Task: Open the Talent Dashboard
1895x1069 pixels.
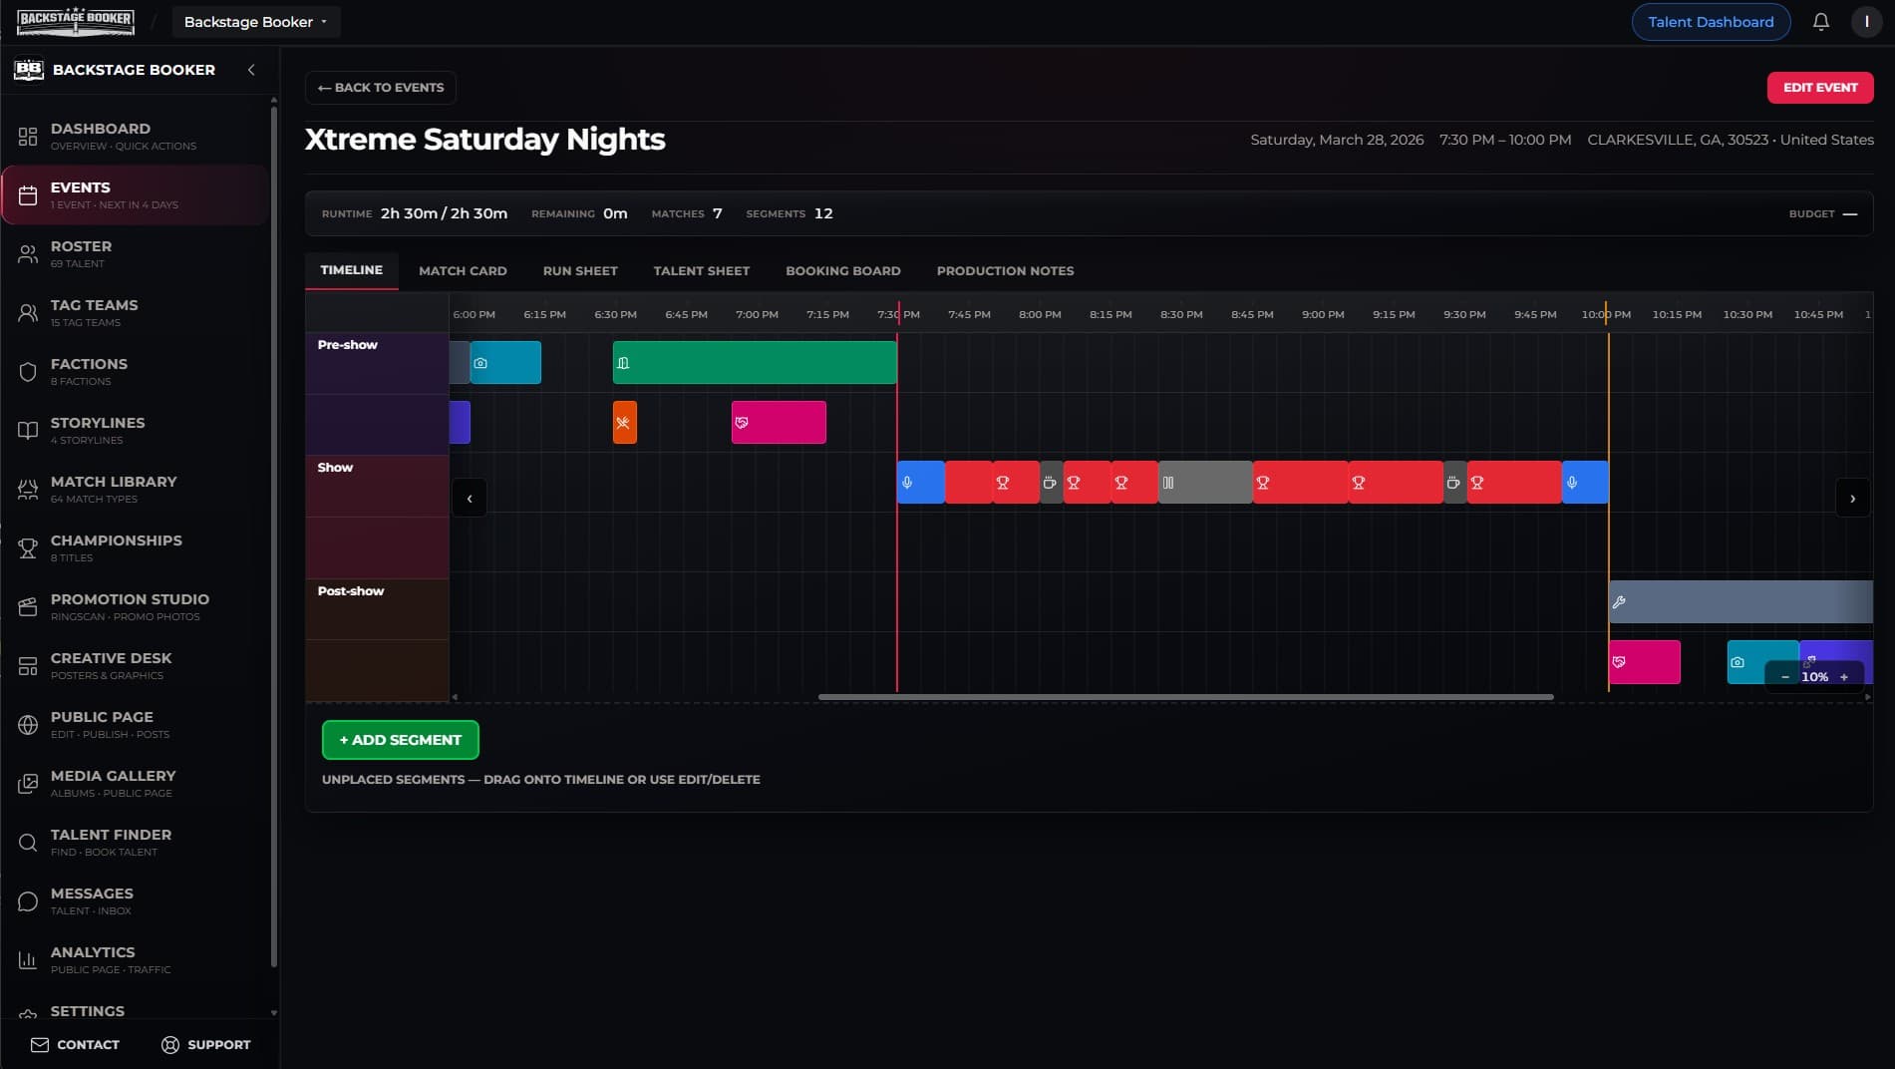Action: pyautogui.click(x=1711, y=21)
